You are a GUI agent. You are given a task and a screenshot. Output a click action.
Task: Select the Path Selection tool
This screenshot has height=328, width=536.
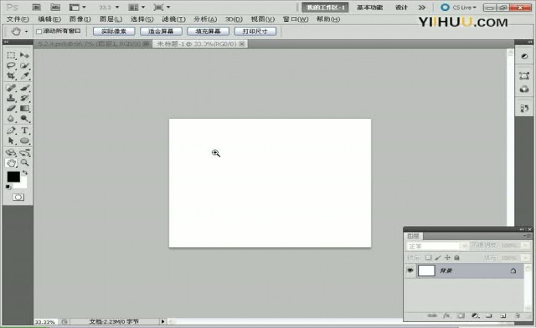click(11, 141)
